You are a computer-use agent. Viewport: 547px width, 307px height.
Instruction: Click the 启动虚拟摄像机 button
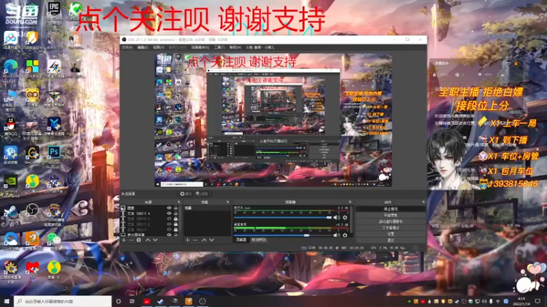[390, 221]
